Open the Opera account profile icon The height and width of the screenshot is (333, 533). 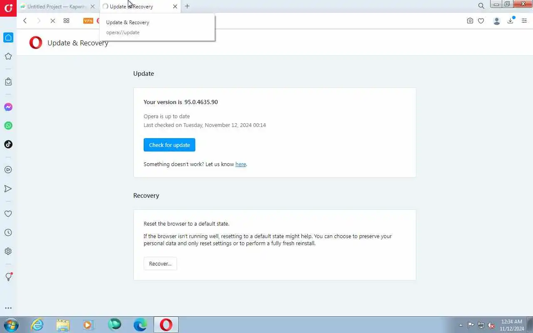496,21
